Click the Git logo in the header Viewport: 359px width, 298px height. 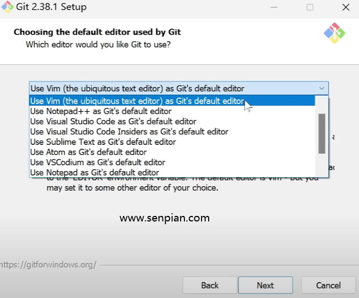click(x=334, y=34)
